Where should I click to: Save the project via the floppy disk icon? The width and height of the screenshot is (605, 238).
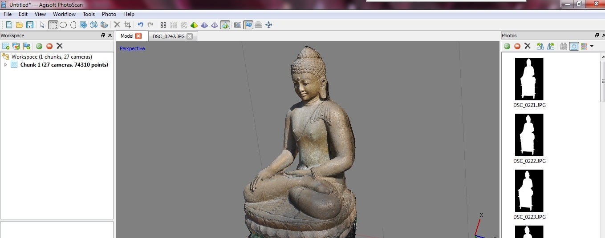point(30,25)
